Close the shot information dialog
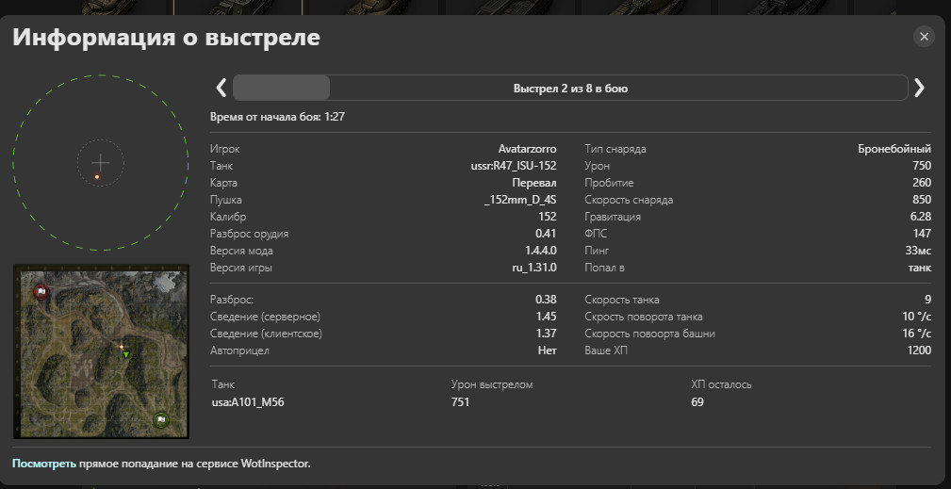The height and width of the screenshot is (489, 951). click(924, 37)
